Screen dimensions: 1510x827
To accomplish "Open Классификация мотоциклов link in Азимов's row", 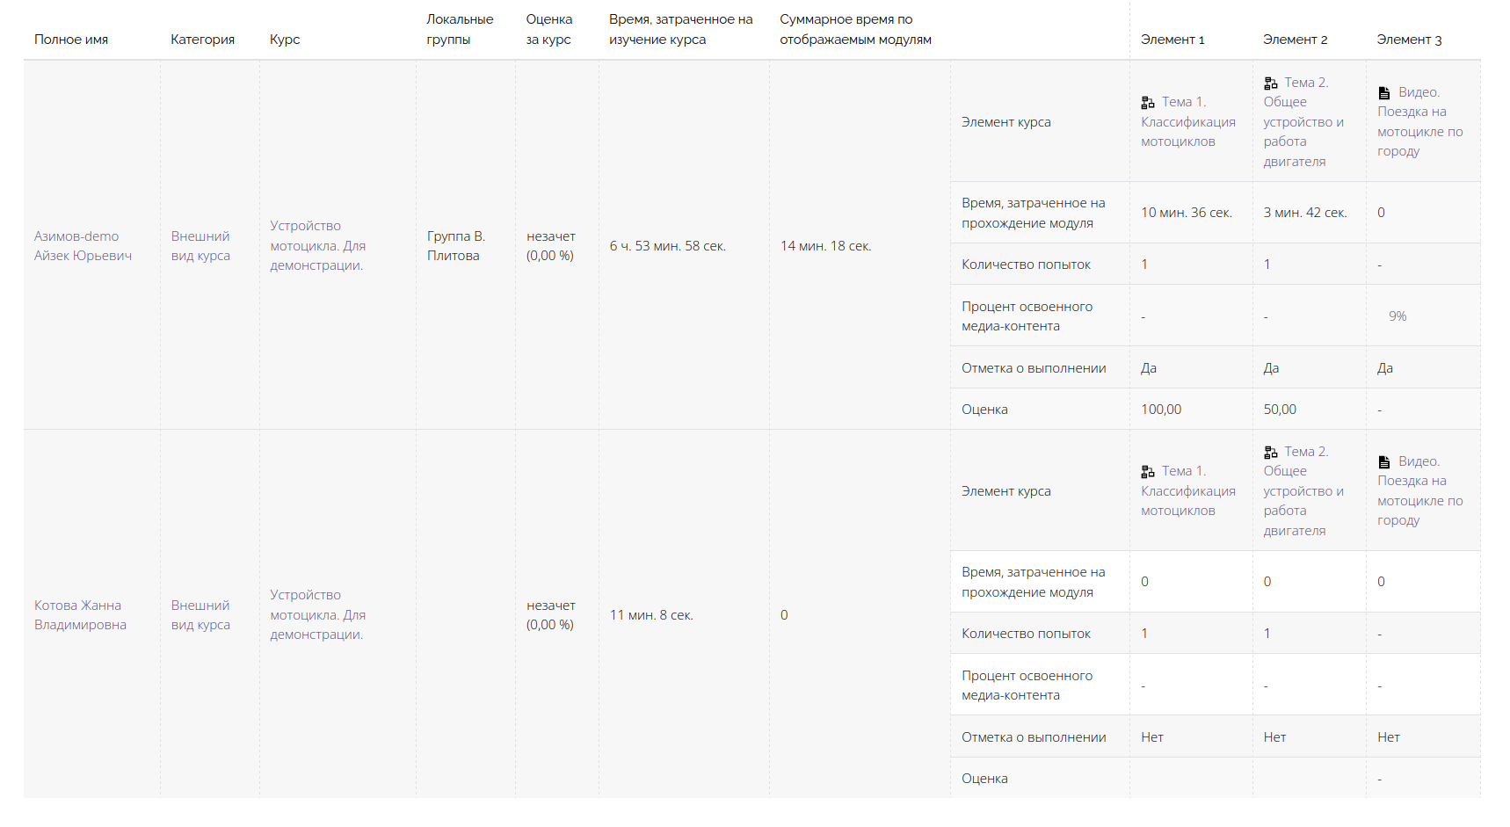I will 1187,132.
